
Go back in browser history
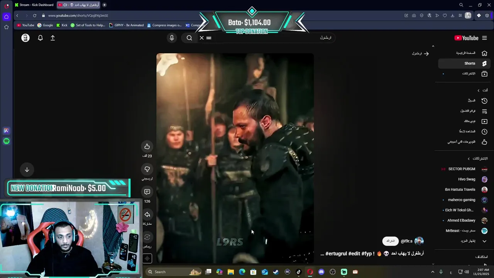point(17,15)
